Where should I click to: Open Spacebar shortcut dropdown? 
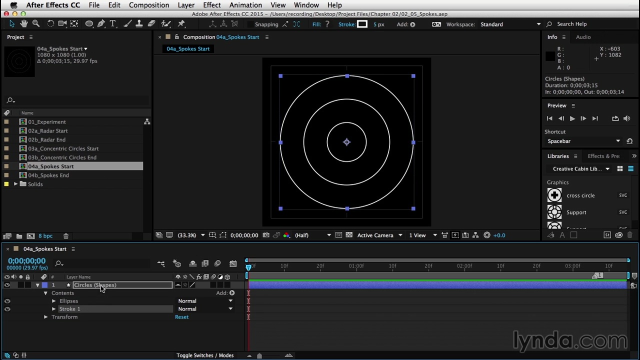point(583,141)
